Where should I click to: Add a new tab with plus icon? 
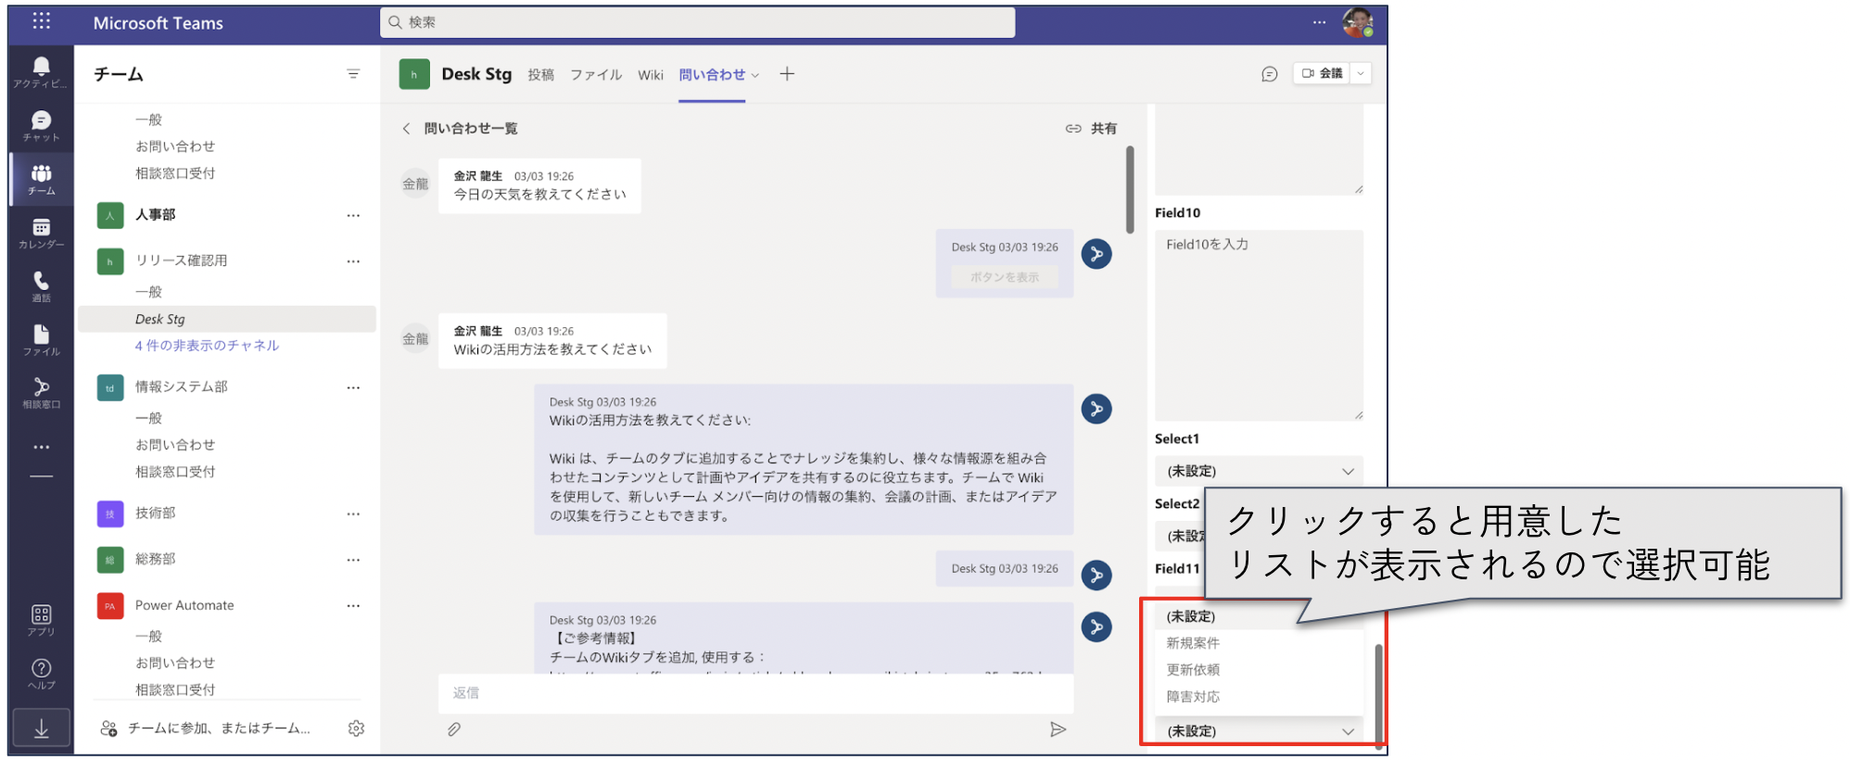(x=787, y=74)
